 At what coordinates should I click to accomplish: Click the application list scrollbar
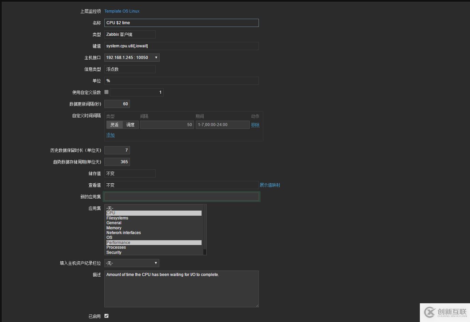tap(205, 230)
